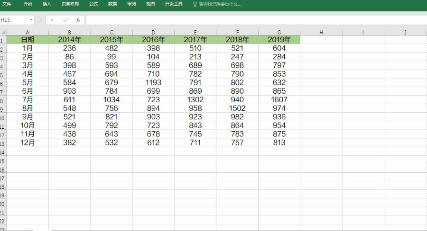The width and height of the screenshot is (427, 231).
Task: Select the cell with value 99
Action: pyautogui.click(x=111, y=57)
